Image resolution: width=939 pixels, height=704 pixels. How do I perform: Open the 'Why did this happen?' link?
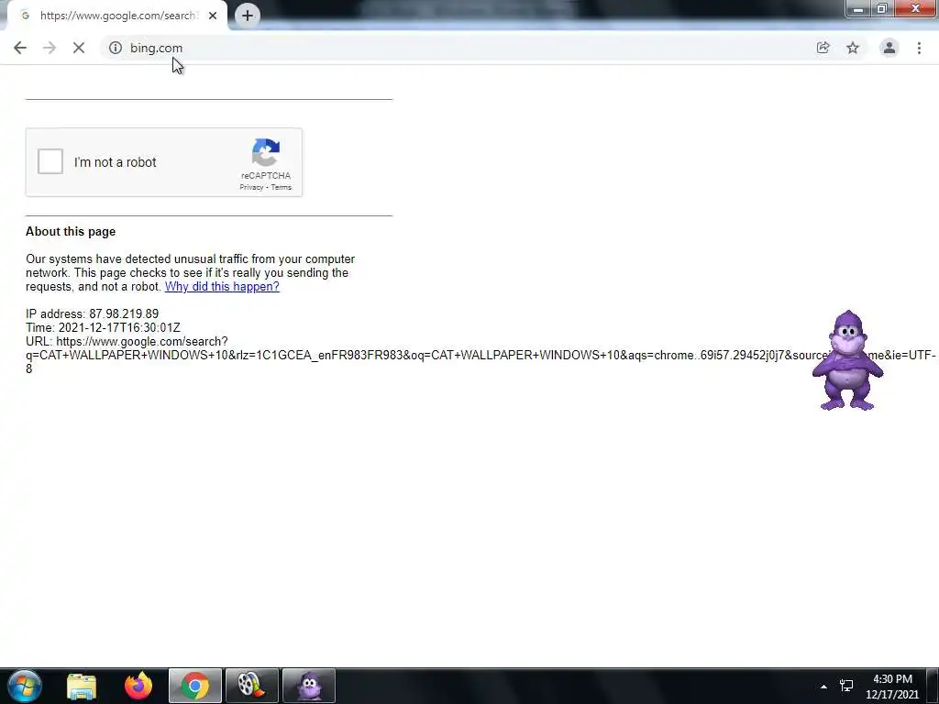pos(222,286)
